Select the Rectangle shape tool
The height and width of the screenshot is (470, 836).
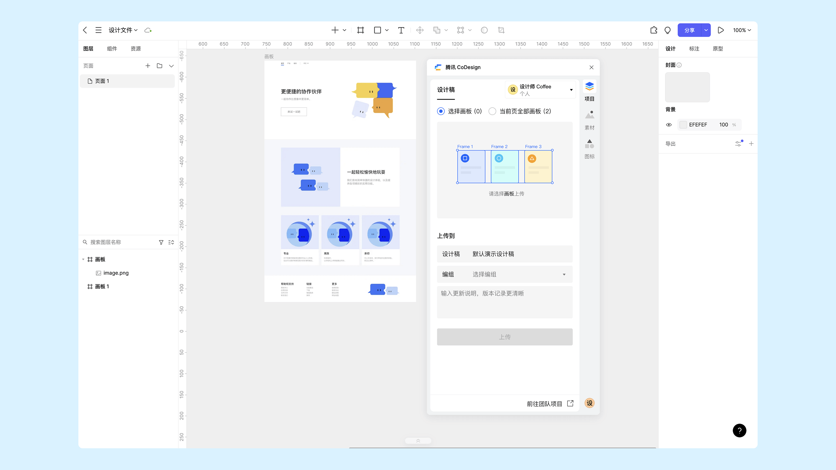tap(377, 30)
